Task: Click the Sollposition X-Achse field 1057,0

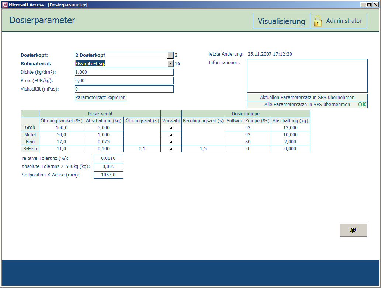Action: pos(108,175)
